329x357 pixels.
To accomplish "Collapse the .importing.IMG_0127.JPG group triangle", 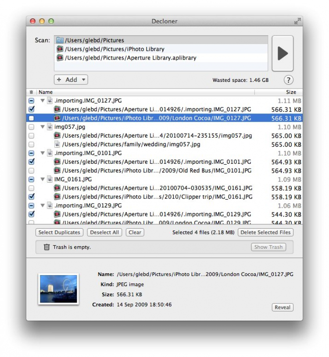I will pos(43,101).
